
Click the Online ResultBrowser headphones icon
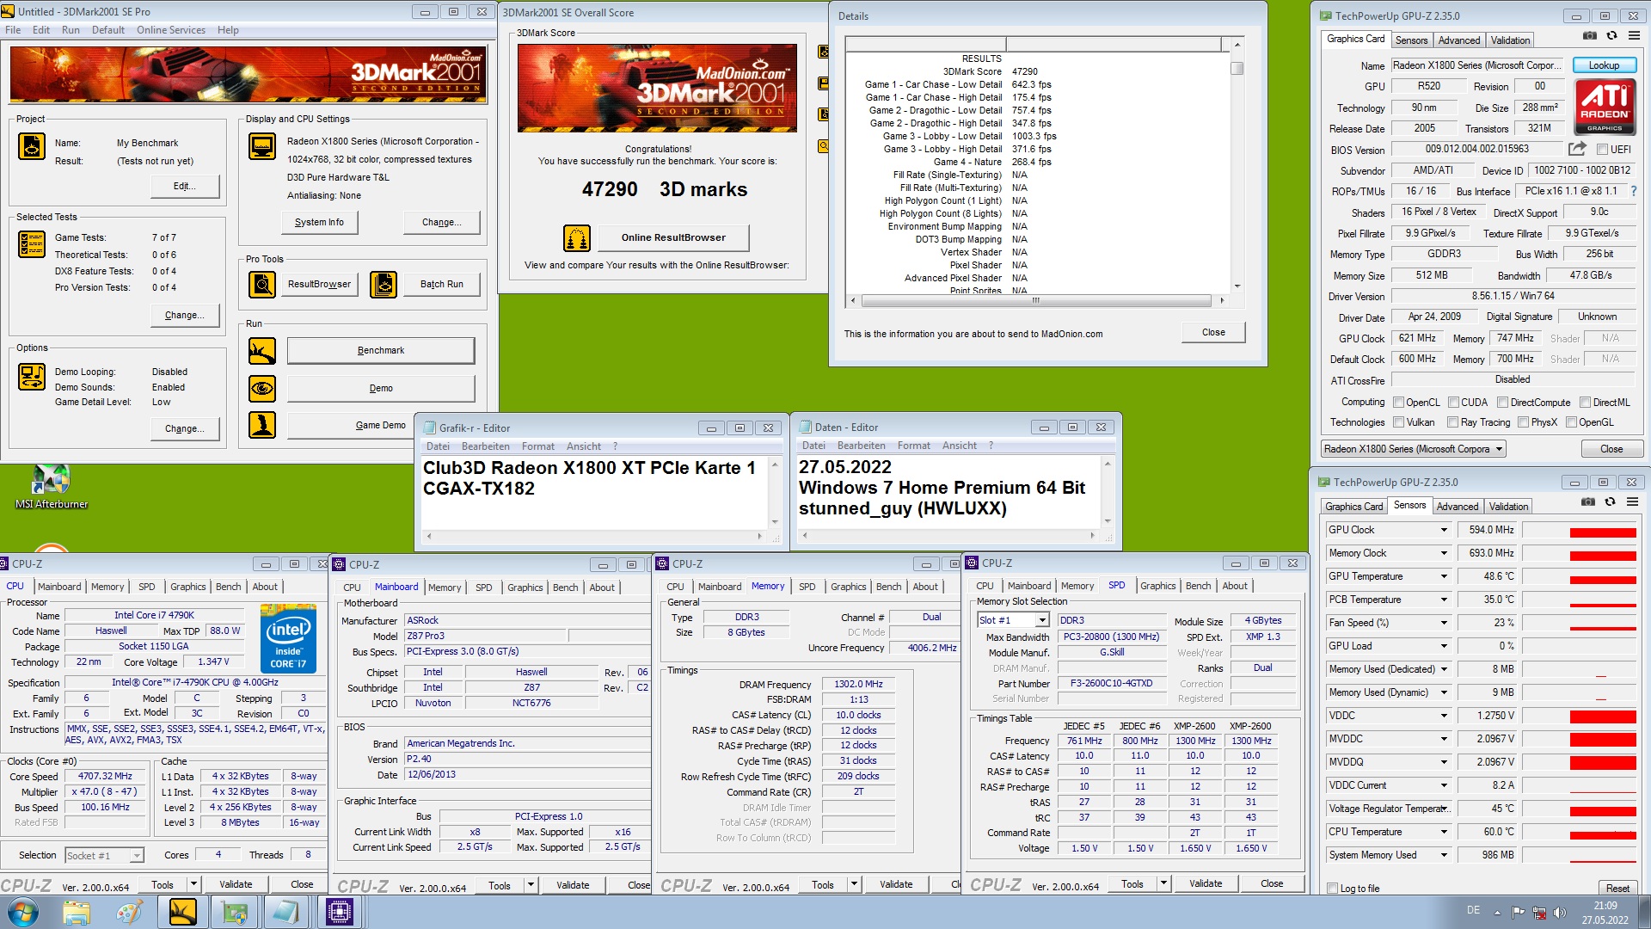pos(577,237)
